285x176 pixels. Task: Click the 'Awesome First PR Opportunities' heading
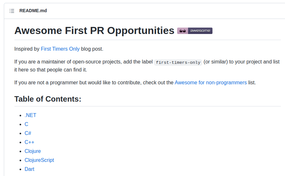94,30
